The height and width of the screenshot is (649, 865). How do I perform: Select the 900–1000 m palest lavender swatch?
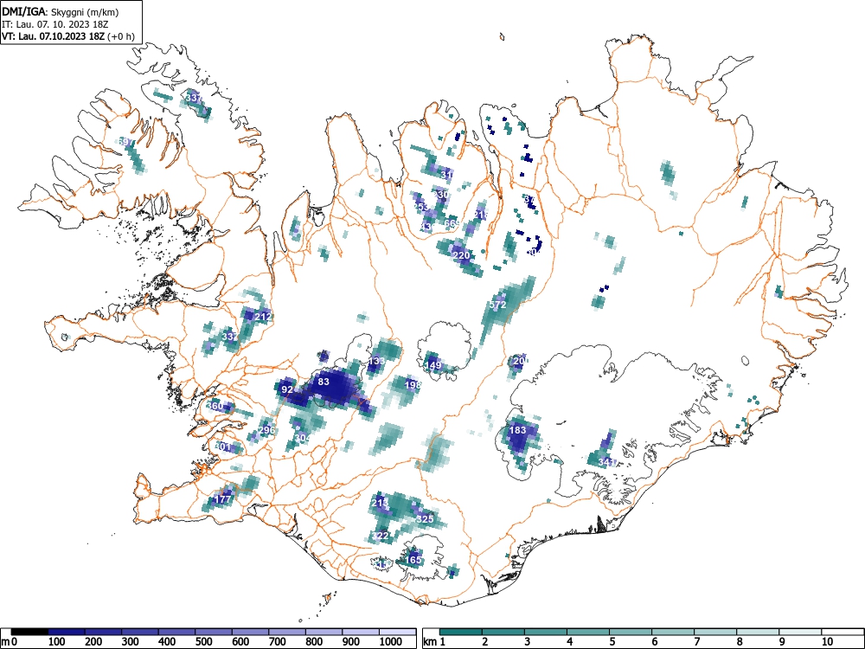coord(361,632)
